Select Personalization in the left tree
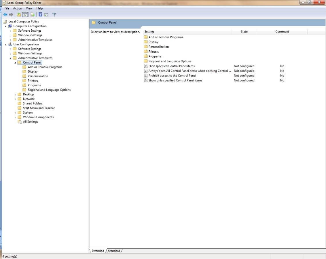 [x=38, y=76]
